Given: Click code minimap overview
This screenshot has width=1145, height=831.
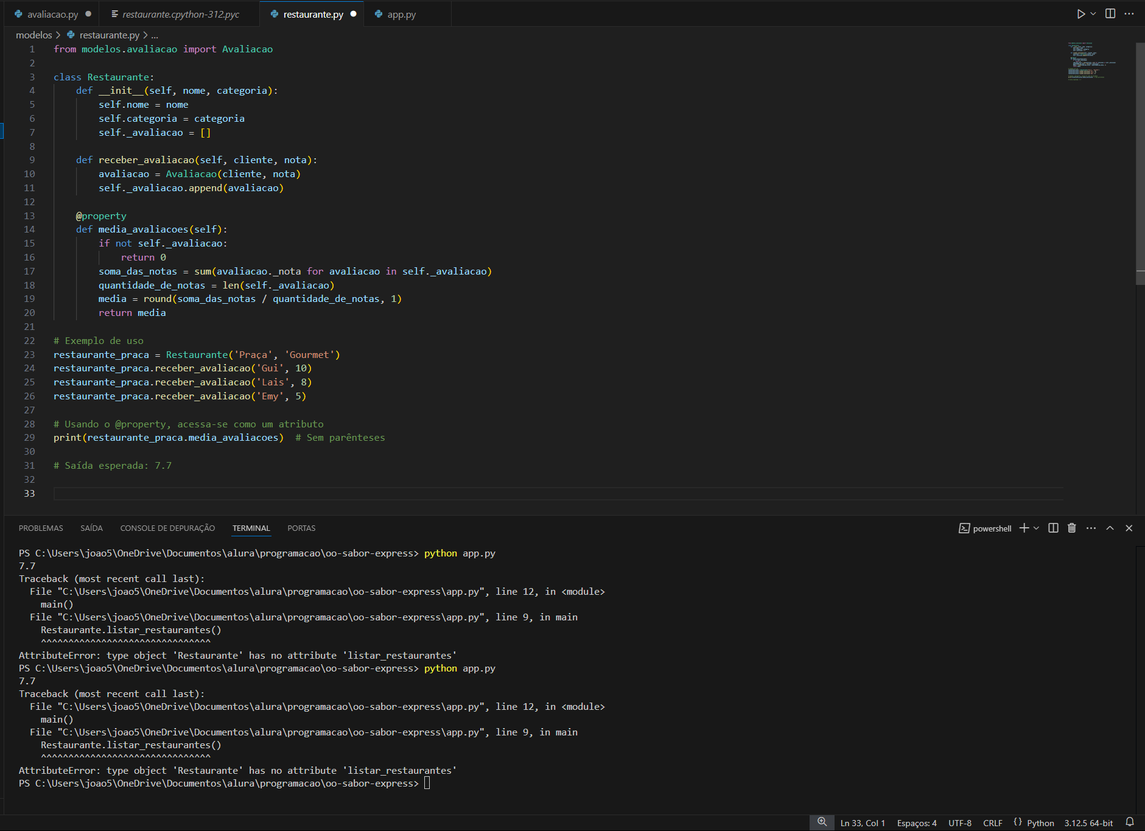Looking at the screenshot, I should pos(1093,61).
